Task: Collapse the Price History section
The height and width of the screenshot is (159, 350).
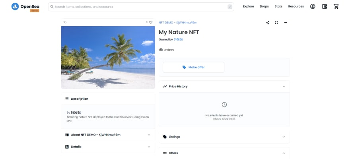Action: (284, 86)
